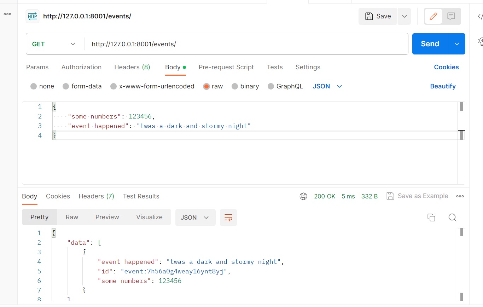483x307 pixels.
Task: Open the request Settings tab
Action: [308, 67]
